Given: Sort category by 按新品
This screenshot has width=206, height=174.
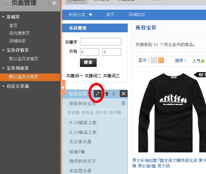Looking at the screenshot, I should 87,113.
